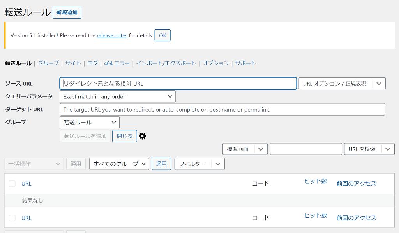The height and width of the screenshot is (233, 399).
Task: Focus the ソース URL input field
Action: [178, 84]
